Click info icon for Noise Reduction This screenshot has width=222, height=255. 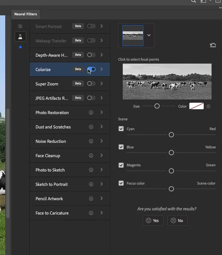pos(91,141)
